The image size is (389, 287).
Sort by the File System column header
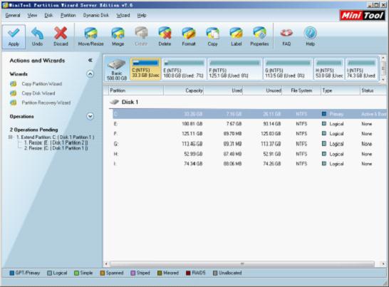(301, 90)
